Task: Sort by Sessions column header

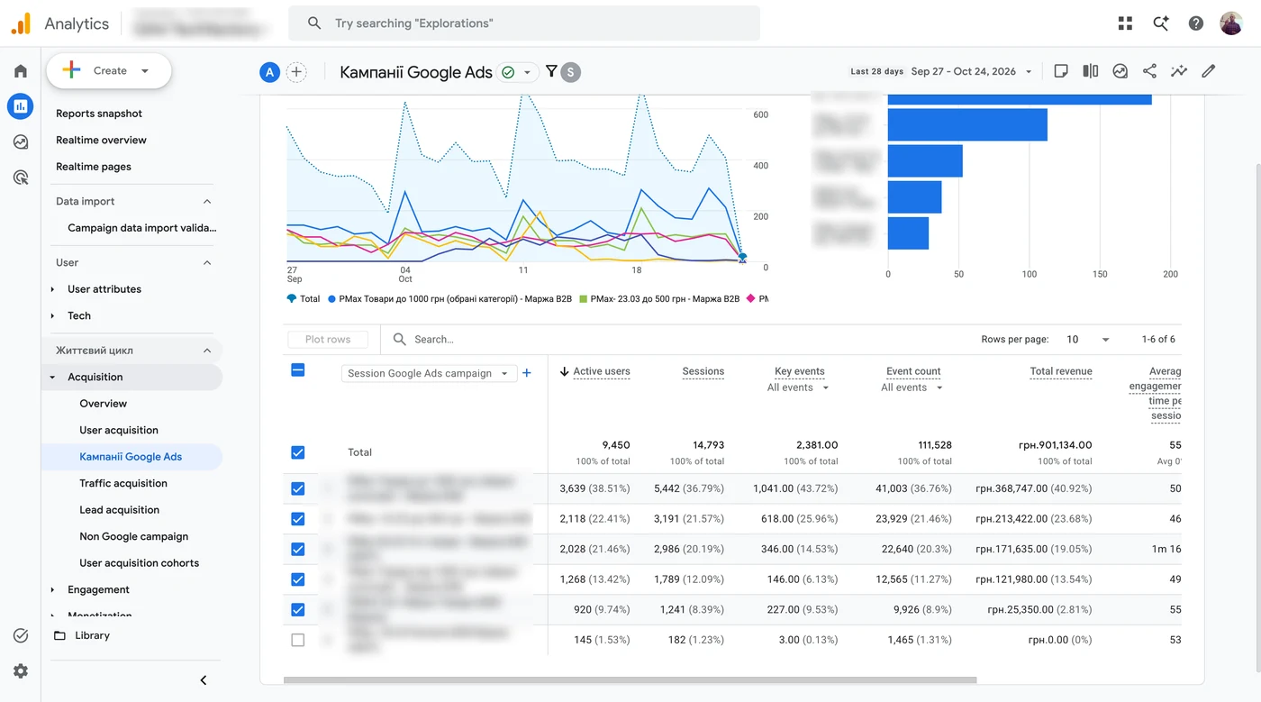Action: coord(703,371)
